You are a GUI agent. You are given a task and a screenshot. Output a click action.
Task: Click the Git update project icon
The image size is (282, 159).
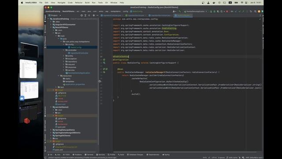(x=236, y=11)
